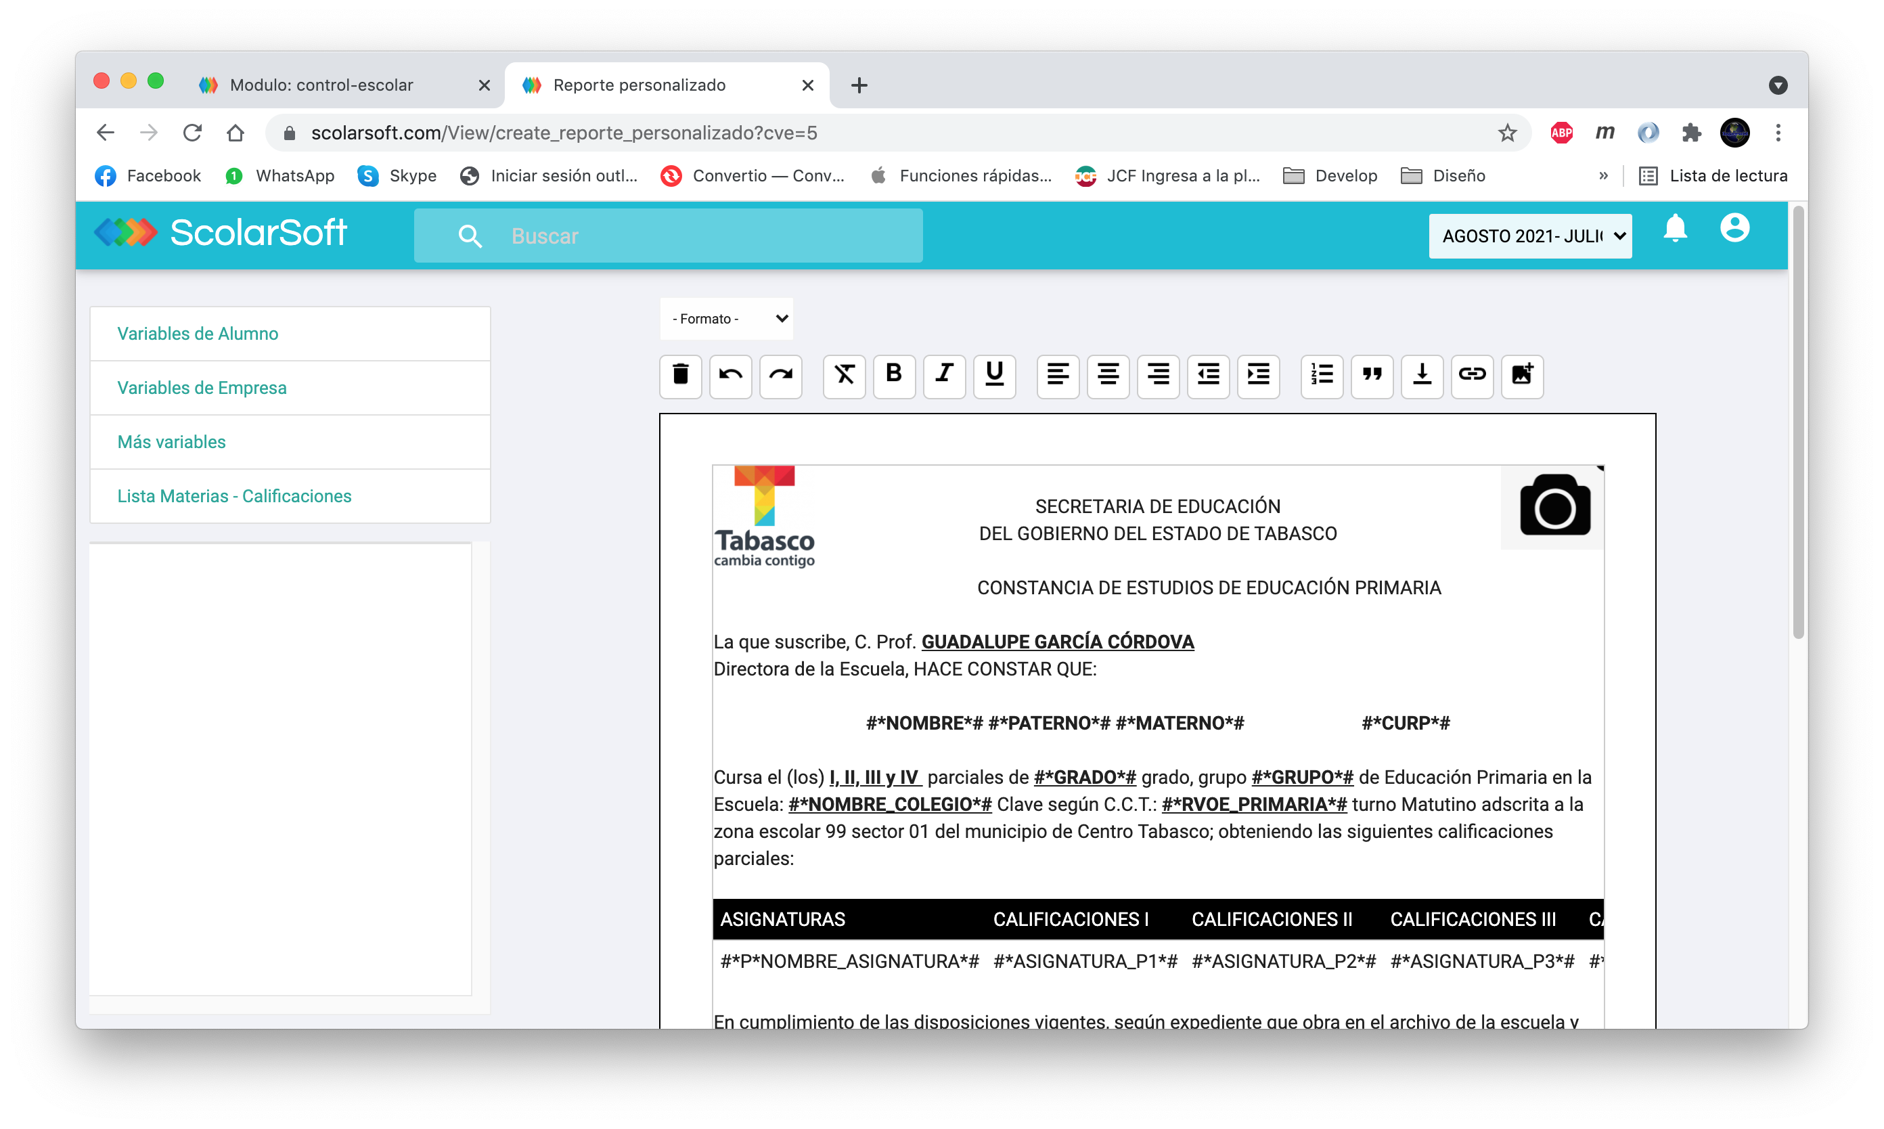Click the camera photo placeholder in document
This screenshot has width=1884, height=1129.
click(1554, 507)
